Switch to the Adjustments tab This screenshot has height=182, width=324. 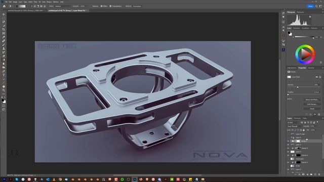292,68
